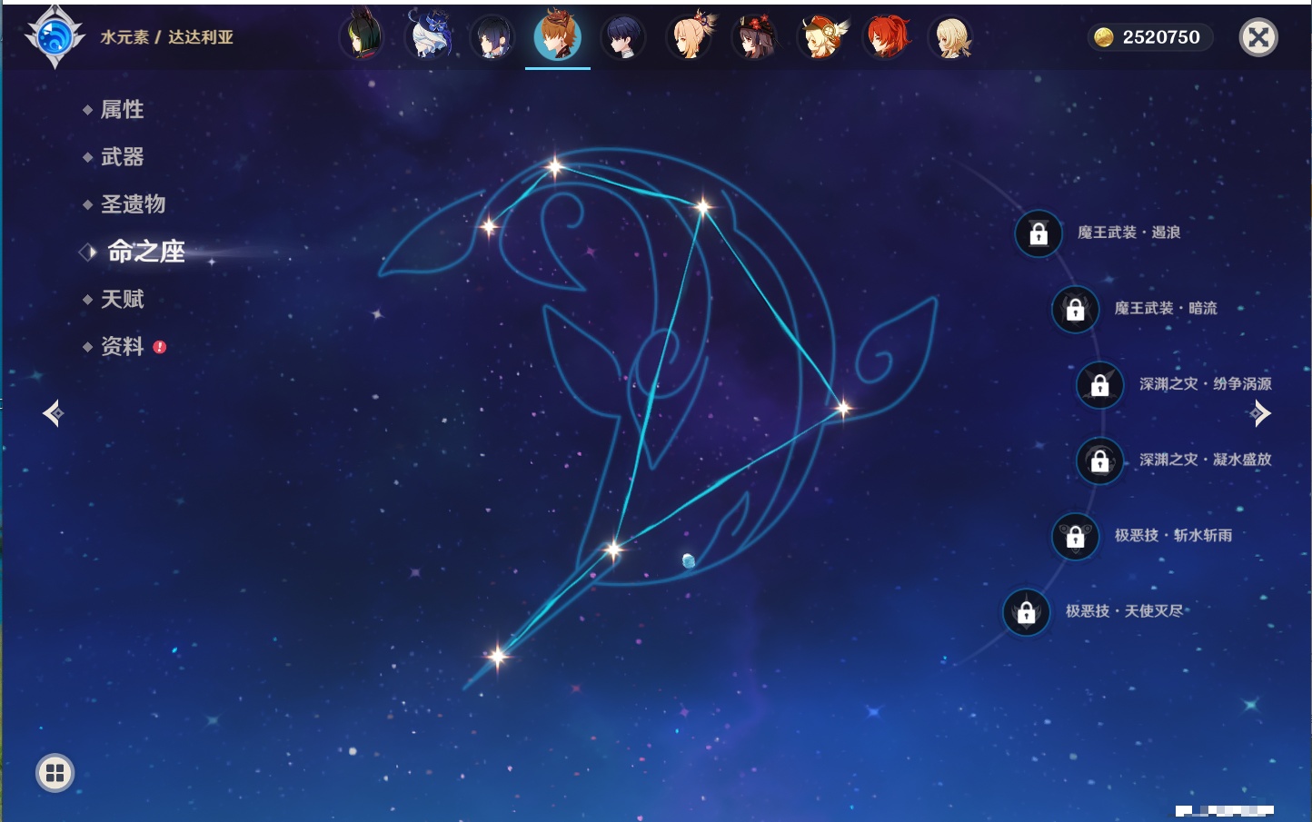Open locked constellation 深渊之灾·纷争涡源
The image size is (1312, 822).
[x=1099, y=384]
